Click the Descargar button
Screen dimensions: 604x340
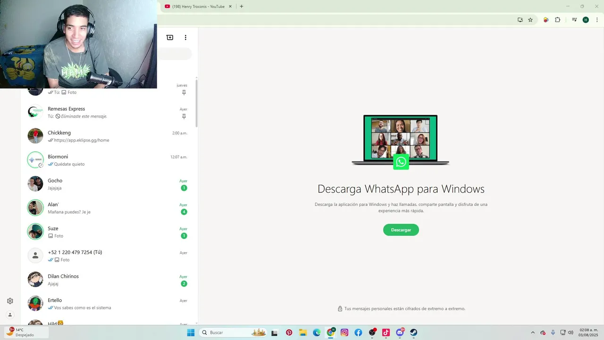pos(401,230)
